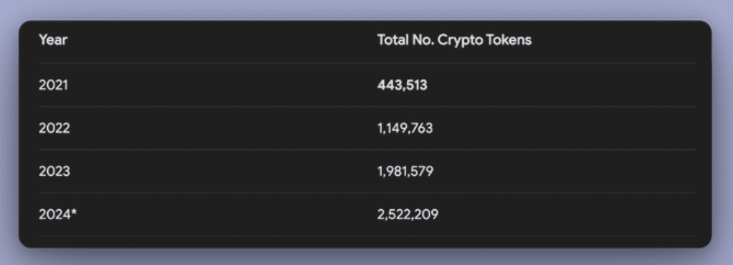
Task: Click the divider line below the 2022 row
Action: (366, 149)
